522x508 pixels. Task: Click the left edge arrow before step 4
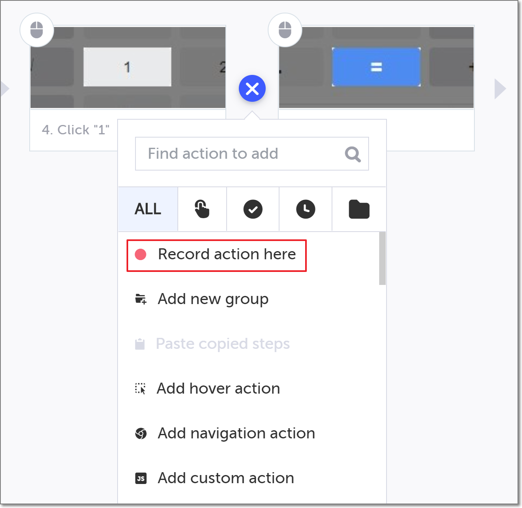(x=5, y=89)
